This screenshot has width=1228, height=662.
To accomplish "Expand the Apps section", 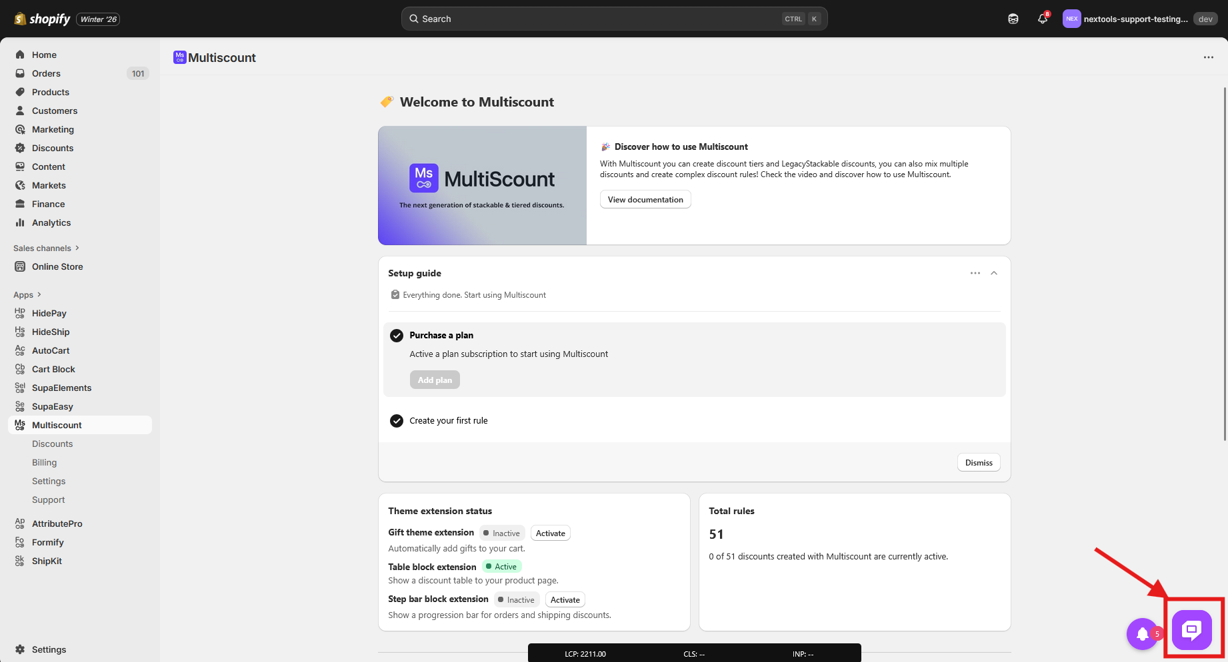I will tap(27, 295).
